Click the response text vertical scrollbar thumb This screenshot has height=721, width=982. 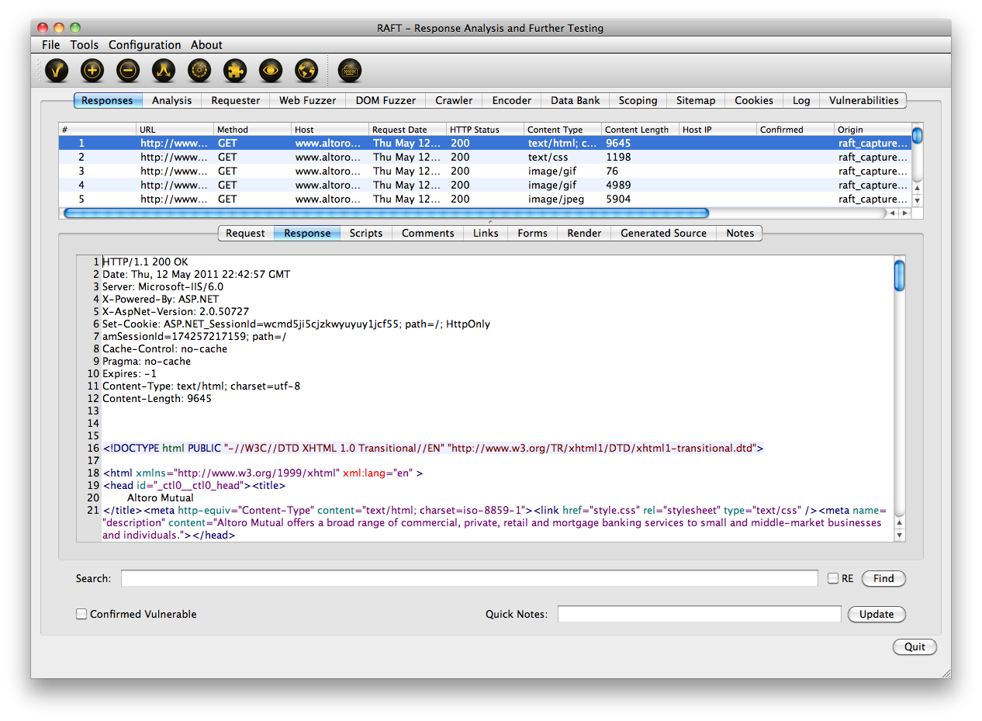click(899, 276)
